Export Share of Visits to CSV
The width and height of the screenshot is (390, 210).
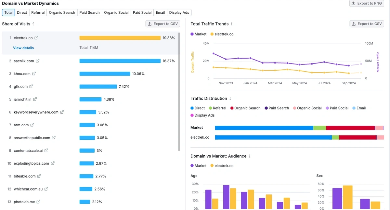pos(163,24)
